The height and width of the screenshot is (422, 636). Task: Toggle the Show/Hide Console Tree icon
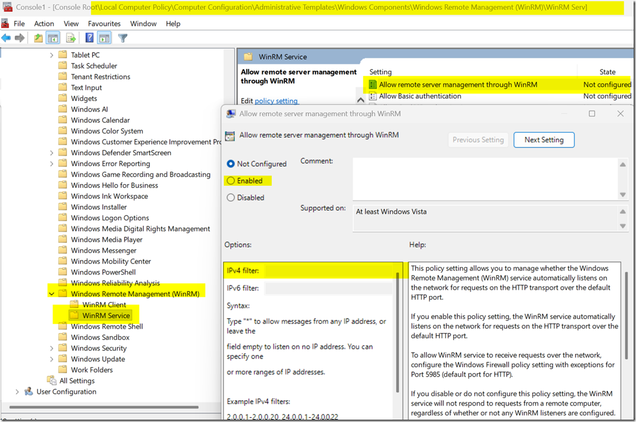[53, 38]
